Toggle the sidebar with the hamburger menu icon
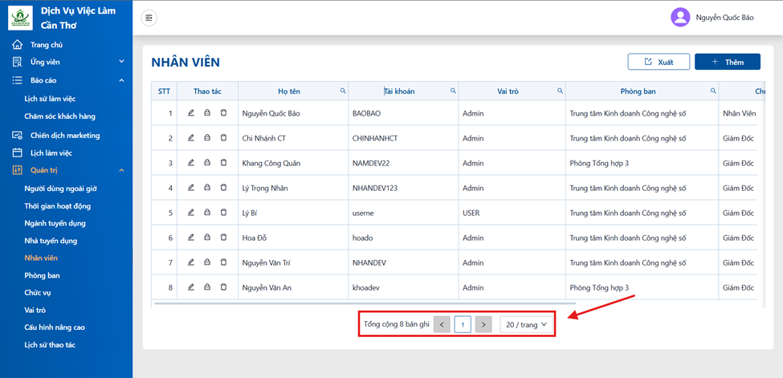 coord(149,18)
